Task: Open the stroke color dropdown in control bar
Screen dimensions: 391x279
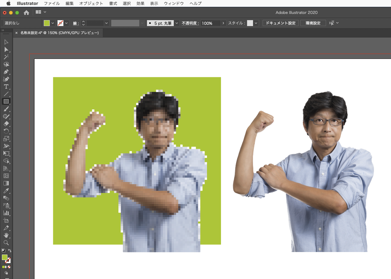Action: [67, 23]
